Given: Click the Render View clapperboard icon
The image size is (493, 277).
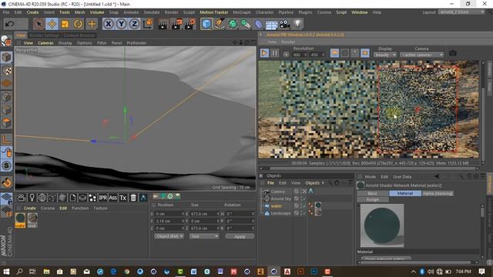Looking at the screenshot, I should click(163, 24).
